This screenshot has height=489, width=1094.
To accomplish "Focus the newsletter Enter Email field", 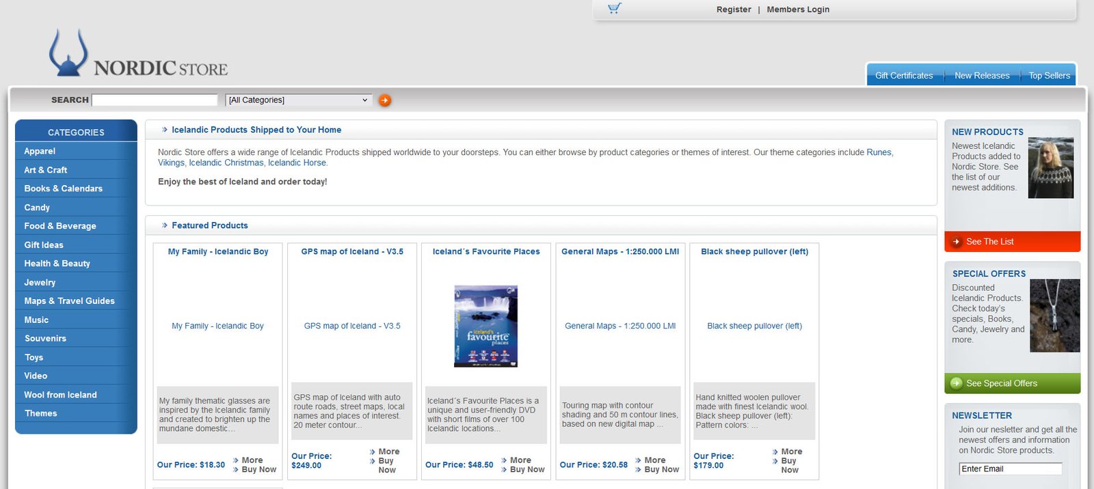I will point(1010,469).
